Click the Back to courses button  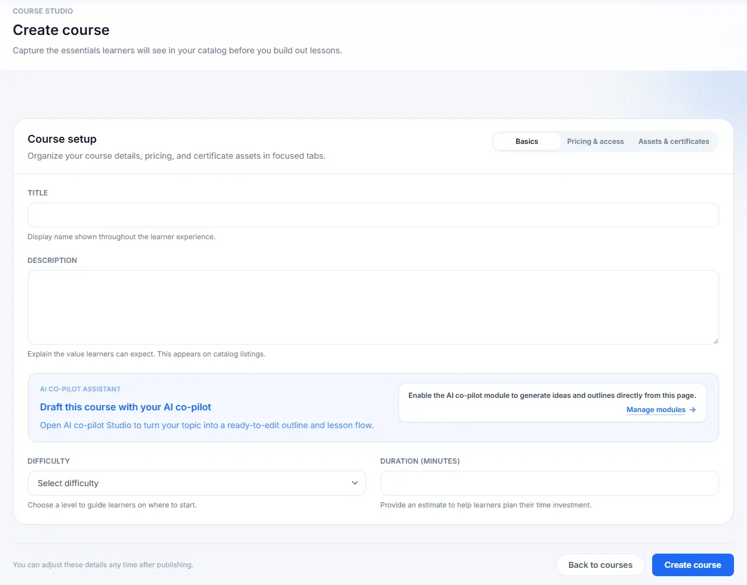pyautogui.click(x=601, y=564)
